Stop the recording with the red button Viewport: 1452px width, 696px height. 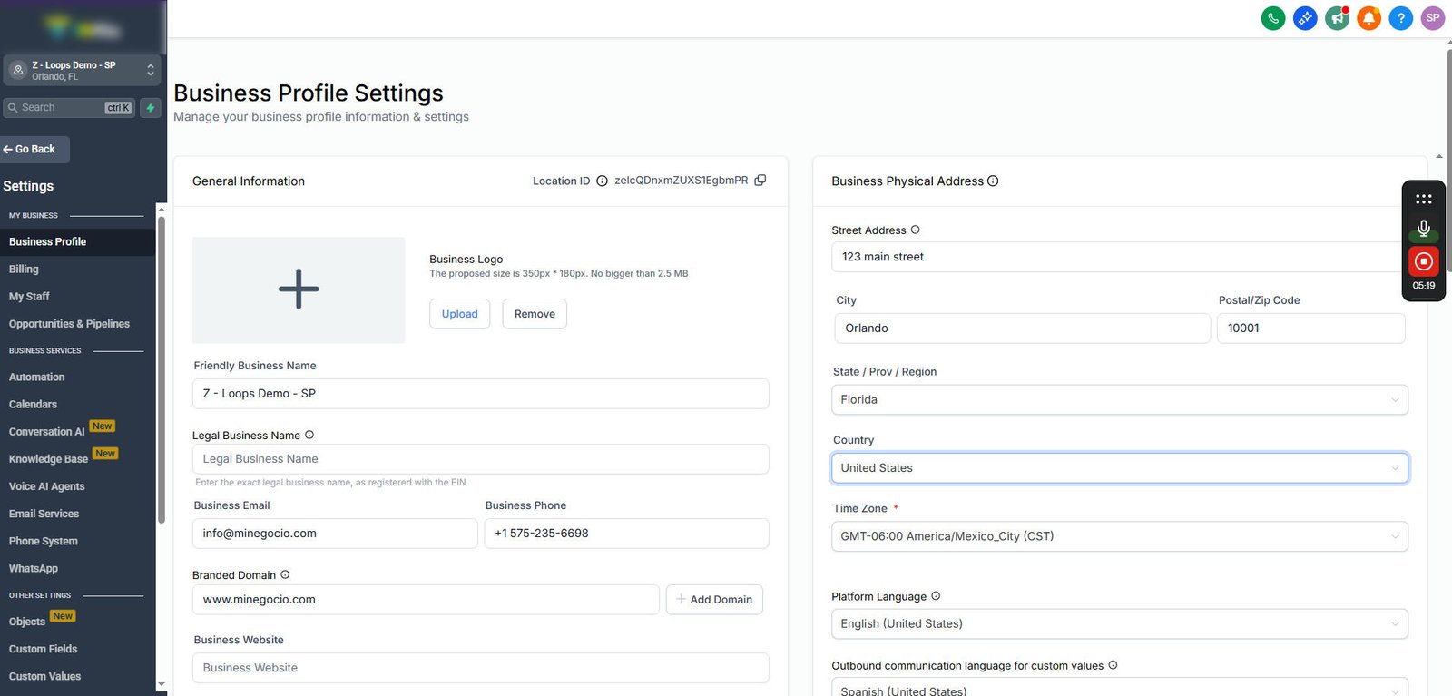pos(1424,261)
